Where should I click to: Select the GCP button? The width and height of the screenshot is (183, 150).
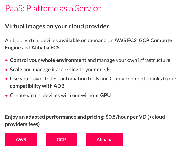pyautogui.click(x=61, y=139)
